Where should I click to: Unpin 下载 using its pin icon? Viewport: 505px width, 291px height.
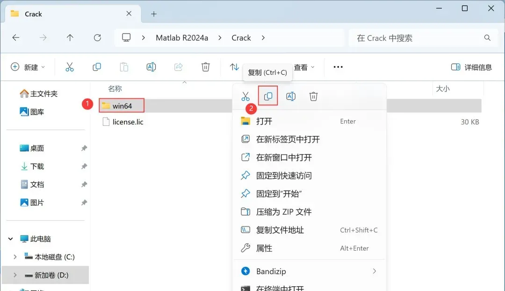(84, 166)
